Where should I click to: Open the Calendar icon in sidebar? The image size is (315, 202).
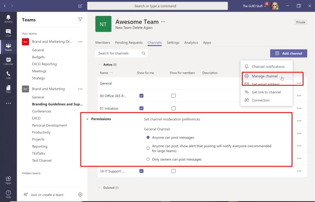coord(8,61)
